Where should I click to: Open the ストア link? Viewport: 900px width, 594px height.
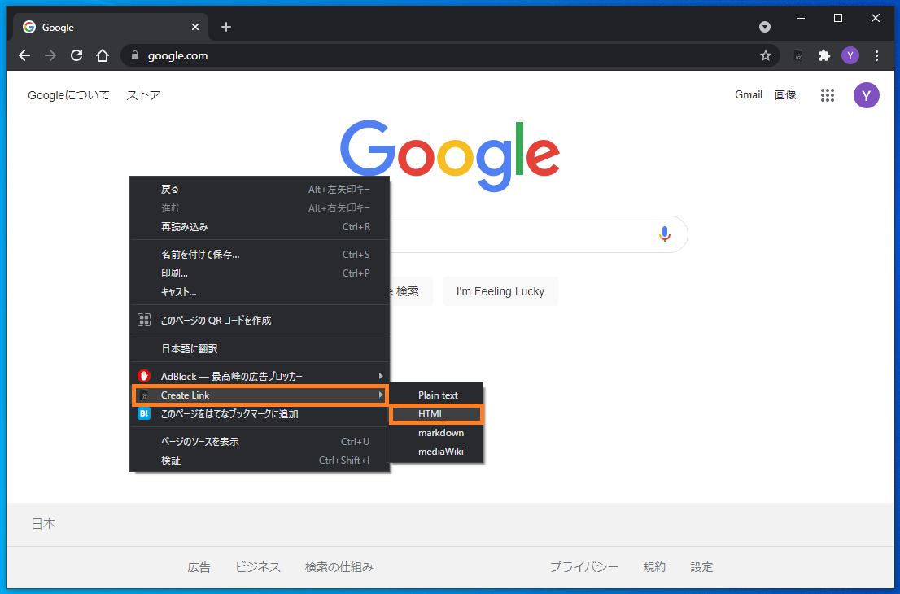(143, 95)
